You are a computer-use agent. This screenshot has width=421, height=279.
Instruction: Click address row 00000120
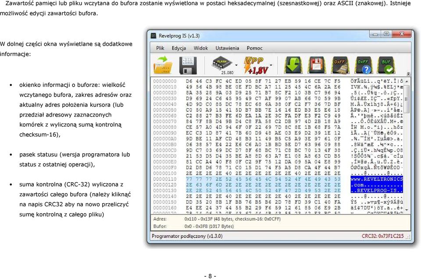pyautogui.click(x=165, y=185)
